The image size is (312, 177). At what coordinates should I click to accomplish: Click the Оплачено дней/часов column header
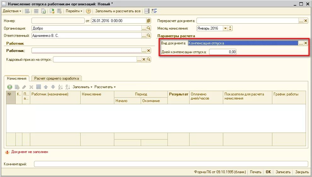206,98
